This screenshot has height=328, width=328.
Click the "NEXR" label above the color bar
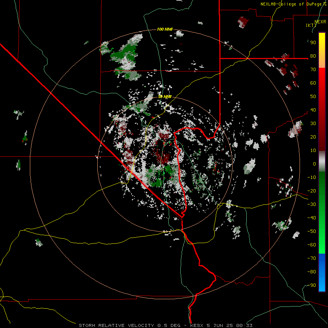point(320,22)
